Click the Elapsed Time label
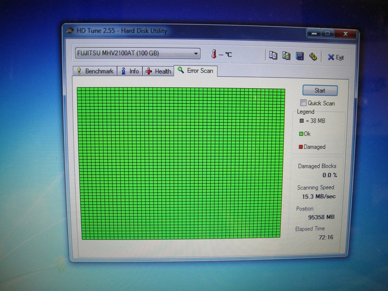The image size is (388, 291). pyautogui.click(x=310, y=229)
